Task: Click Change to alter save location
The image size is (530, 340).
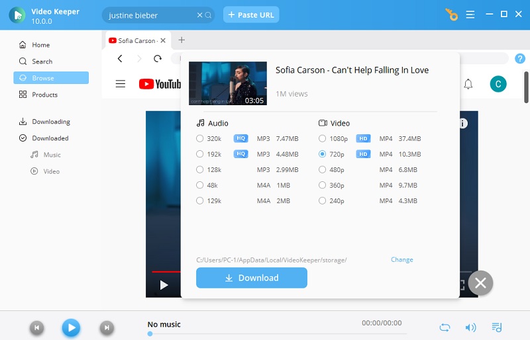Action: click(x=402, y=260)
